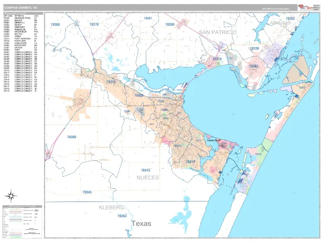This screenshot has height=243, width=324.
Task: Select the 'CORPUS CHRISTI, TX' map title
Action: (x=21, y=8)
